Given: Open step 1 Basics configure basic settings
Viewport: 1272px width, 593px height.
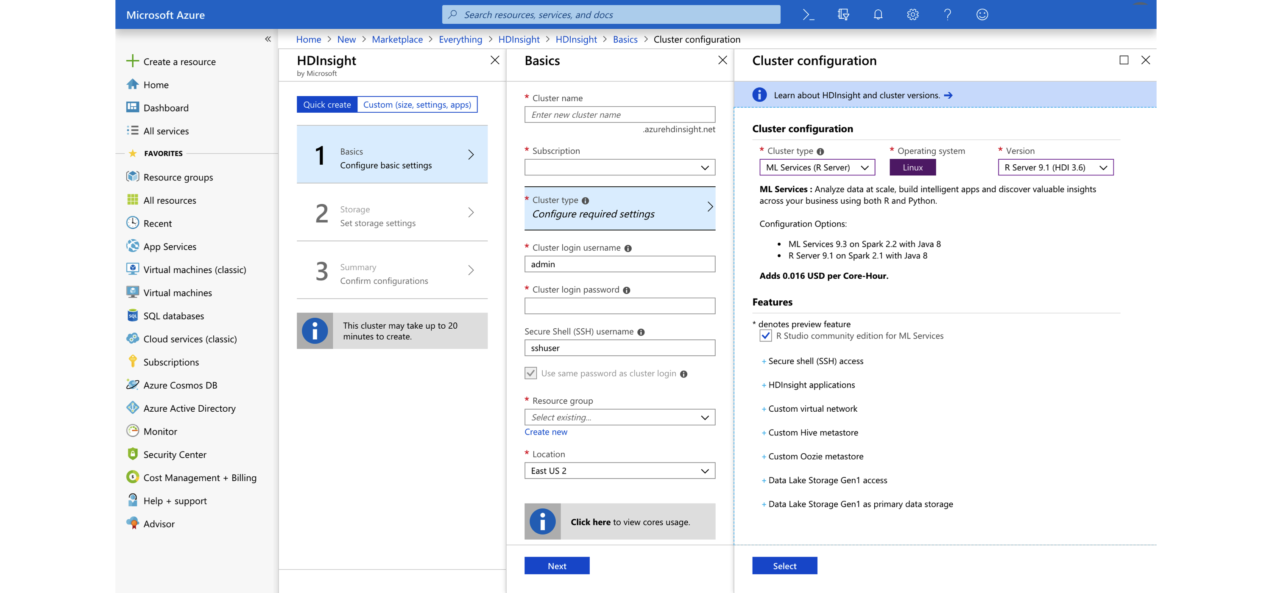Looking at the screenshot, I should 392,155.
